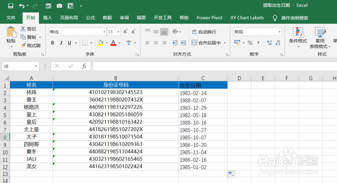Click the Paste (粘贴) clipboard icon
The height and width of the screenshot is (183, 337).
(11, 32)
